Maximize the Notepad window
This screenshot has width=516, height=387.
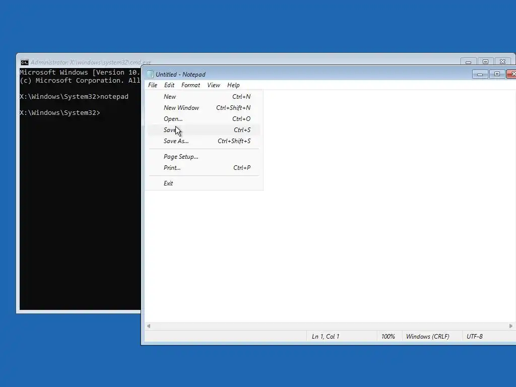497,74
